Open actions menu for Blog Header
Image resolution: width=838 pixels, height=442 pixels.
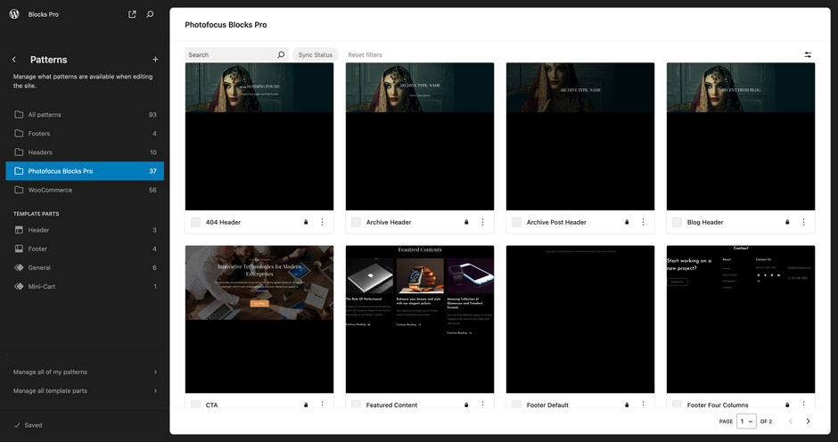pyautogui.click(x=803, y=223)
